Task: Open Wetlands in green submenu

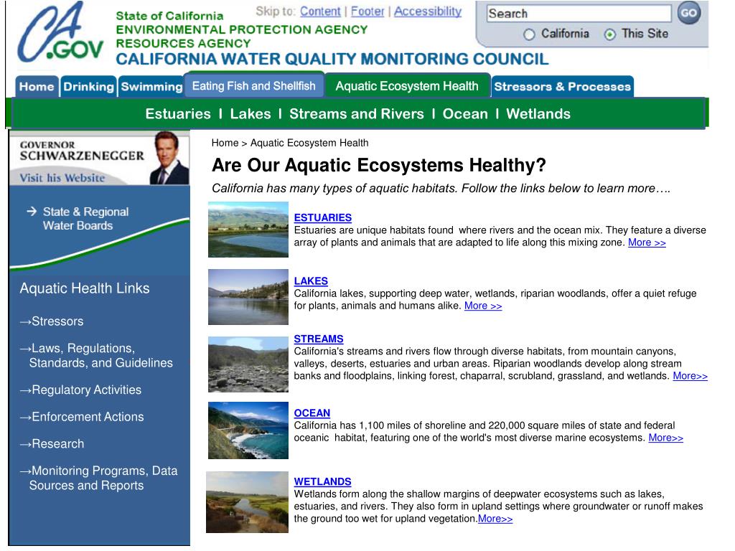Action: pyautogui.click(x=538, y=114)
